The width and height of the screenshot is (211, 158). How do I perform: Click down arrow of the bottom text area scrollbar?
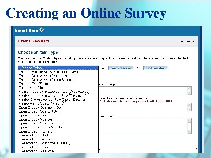pyautogui.click(x=189, y=131)
